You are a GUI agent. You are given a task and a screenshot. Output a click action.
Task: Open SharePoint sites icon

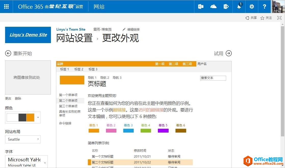(x=226, y=7)
